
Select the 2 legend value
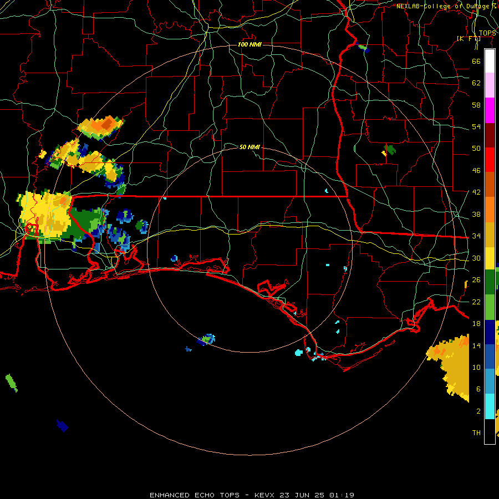[478, 411]
